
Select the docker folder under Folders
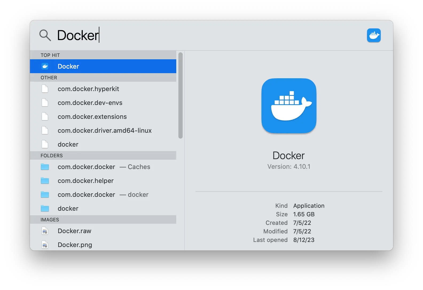click(x=103, y=208)
